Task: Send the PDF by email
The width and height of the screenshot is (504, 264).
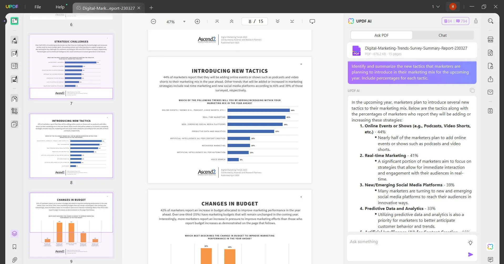Action: (x=491, y=92)
